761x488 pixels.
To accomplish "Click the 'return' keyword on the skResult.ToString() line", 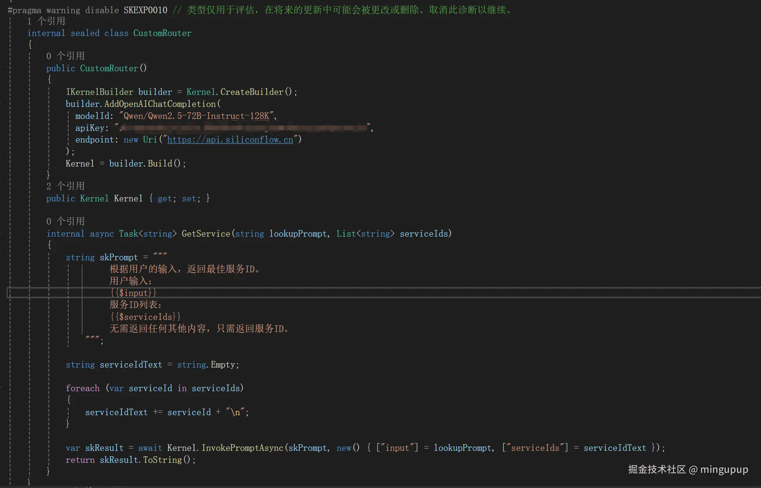I will coord(80,460).
